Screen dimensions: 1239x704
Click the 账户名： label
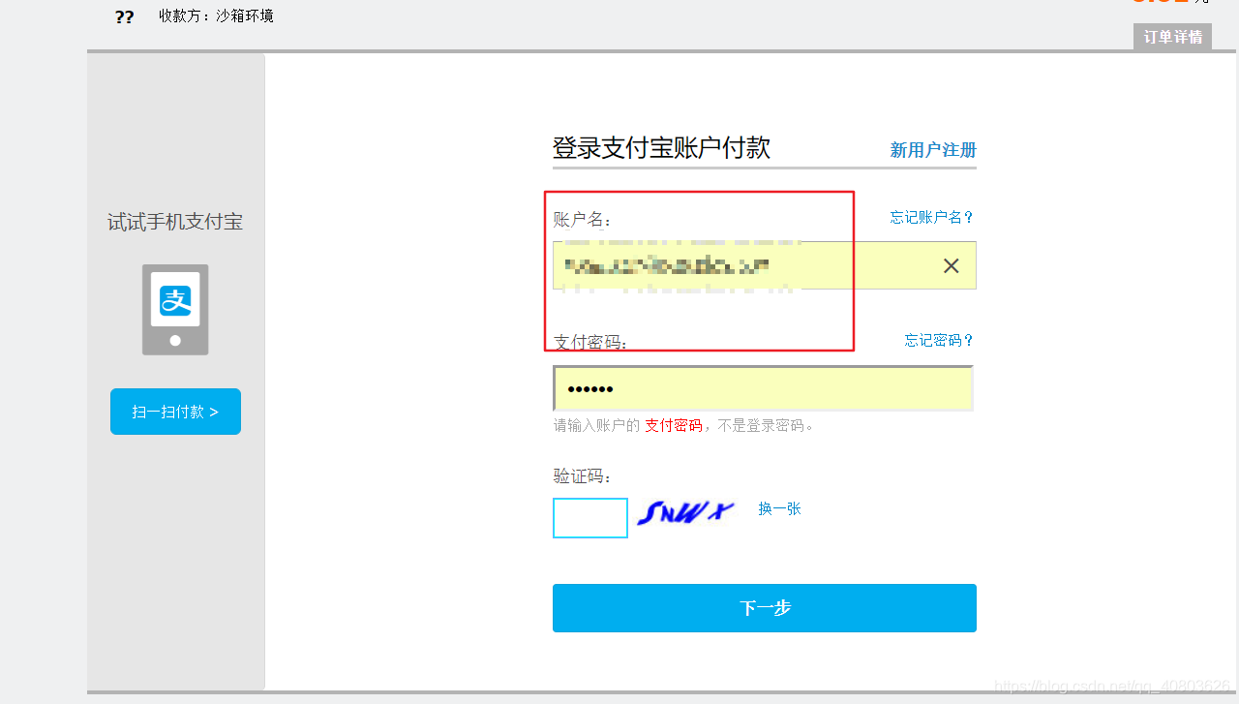pyautogui.click(x=583, y=220)
